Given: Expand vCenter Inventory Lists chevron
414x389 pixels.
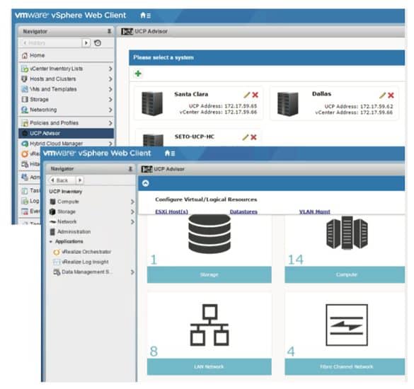Looking at the screenshot, I should 110,69.
